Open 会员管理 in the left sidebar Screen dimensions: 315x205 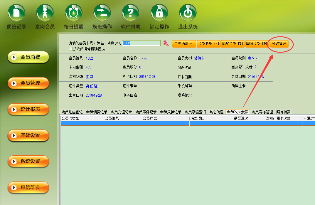tap(28, 83)
